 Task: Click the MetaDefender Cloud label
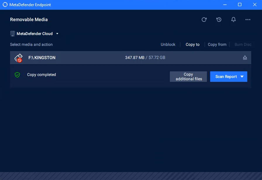click(x=35, y=34)
